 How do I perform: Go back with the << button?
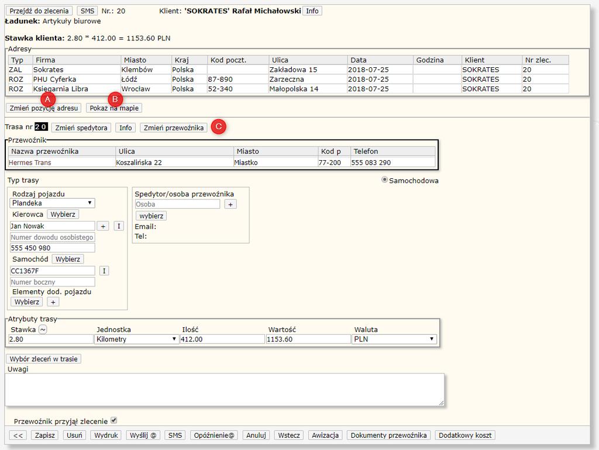pyautogui.click(x=18, y=435)
